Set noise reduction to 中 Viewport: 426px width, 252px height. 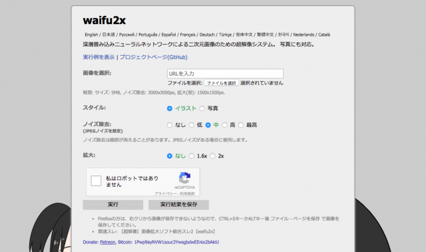[208, 125]
